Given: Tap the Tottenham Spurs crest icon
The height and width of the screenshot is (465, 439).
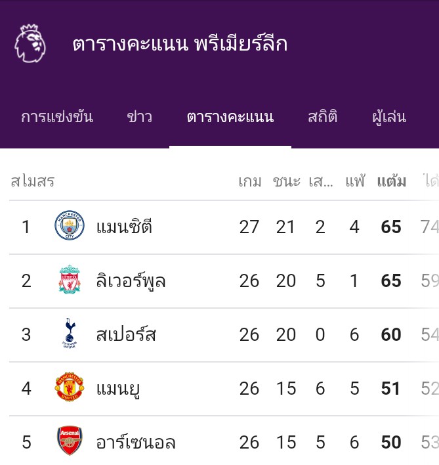Looking at the screenshot, I should pos(70,333).
